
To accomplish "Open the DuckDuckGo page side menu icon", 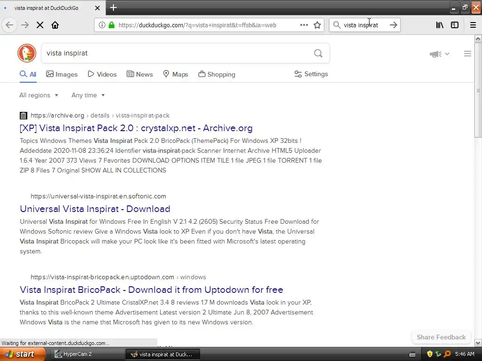I will click(467, 54).
